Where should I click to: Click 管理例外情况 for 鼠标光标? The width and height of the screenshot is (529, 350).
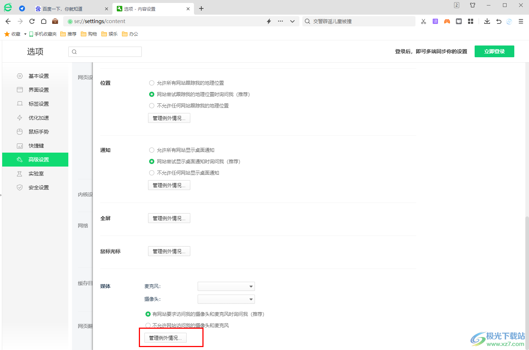pos(169,251)
